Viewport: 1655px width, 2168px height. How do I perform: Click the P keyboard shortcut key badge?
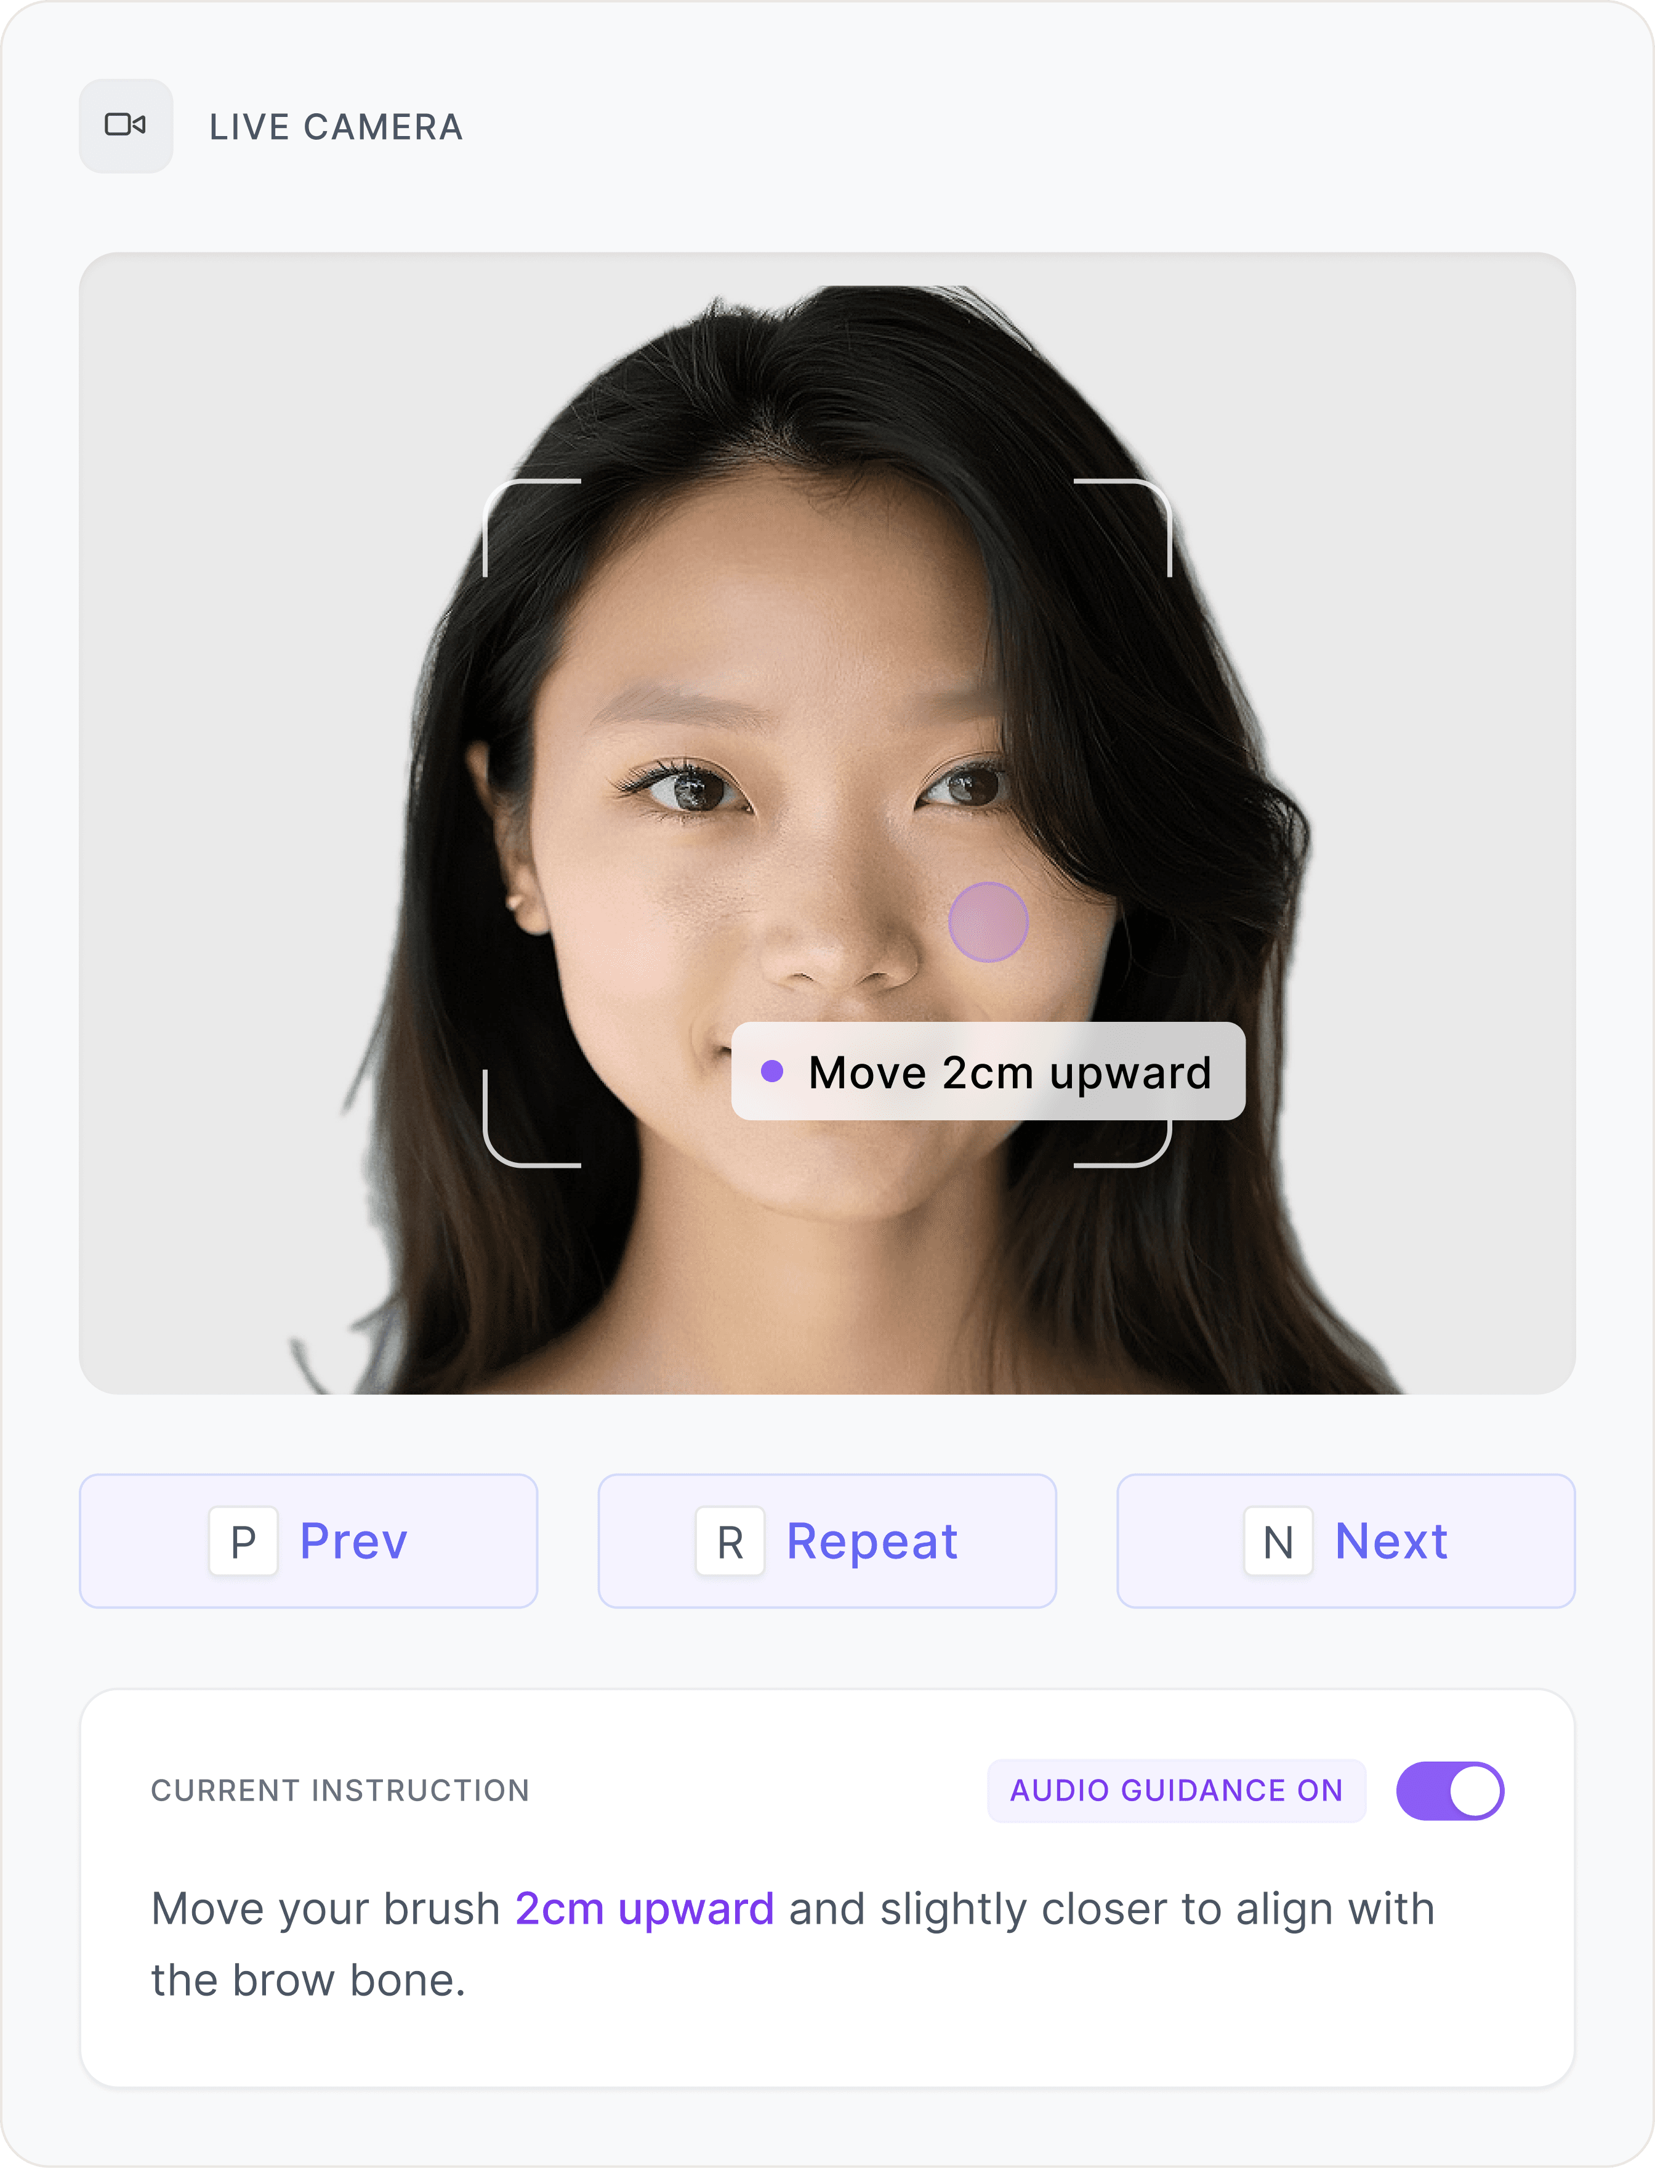243,1541
